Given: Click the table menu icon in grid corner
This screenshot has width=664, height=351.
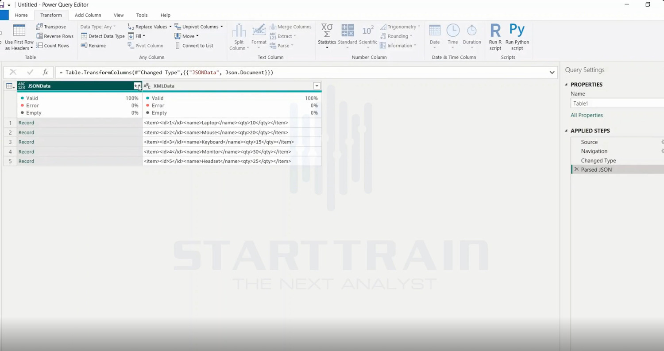Looking at the screenshot, I should point(10,86).
